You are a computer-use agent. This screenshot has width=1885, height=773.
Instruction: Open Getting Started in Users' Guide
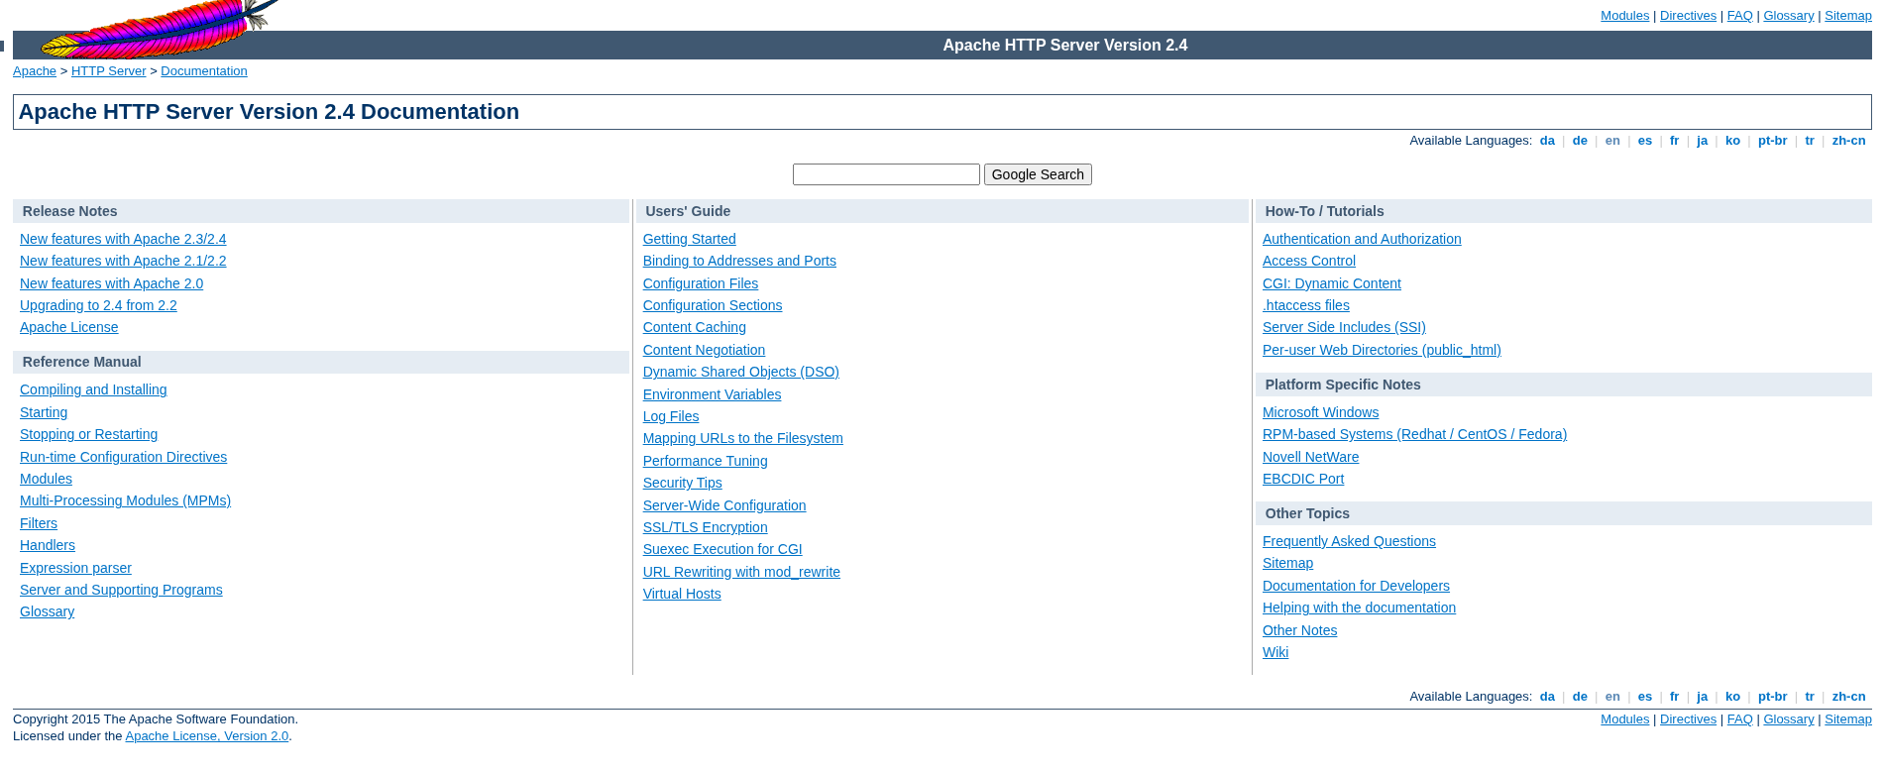point(689,239)
